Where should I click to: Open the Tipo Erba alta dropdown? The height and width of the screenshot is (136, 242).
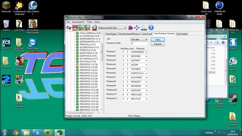coord(139,39)
